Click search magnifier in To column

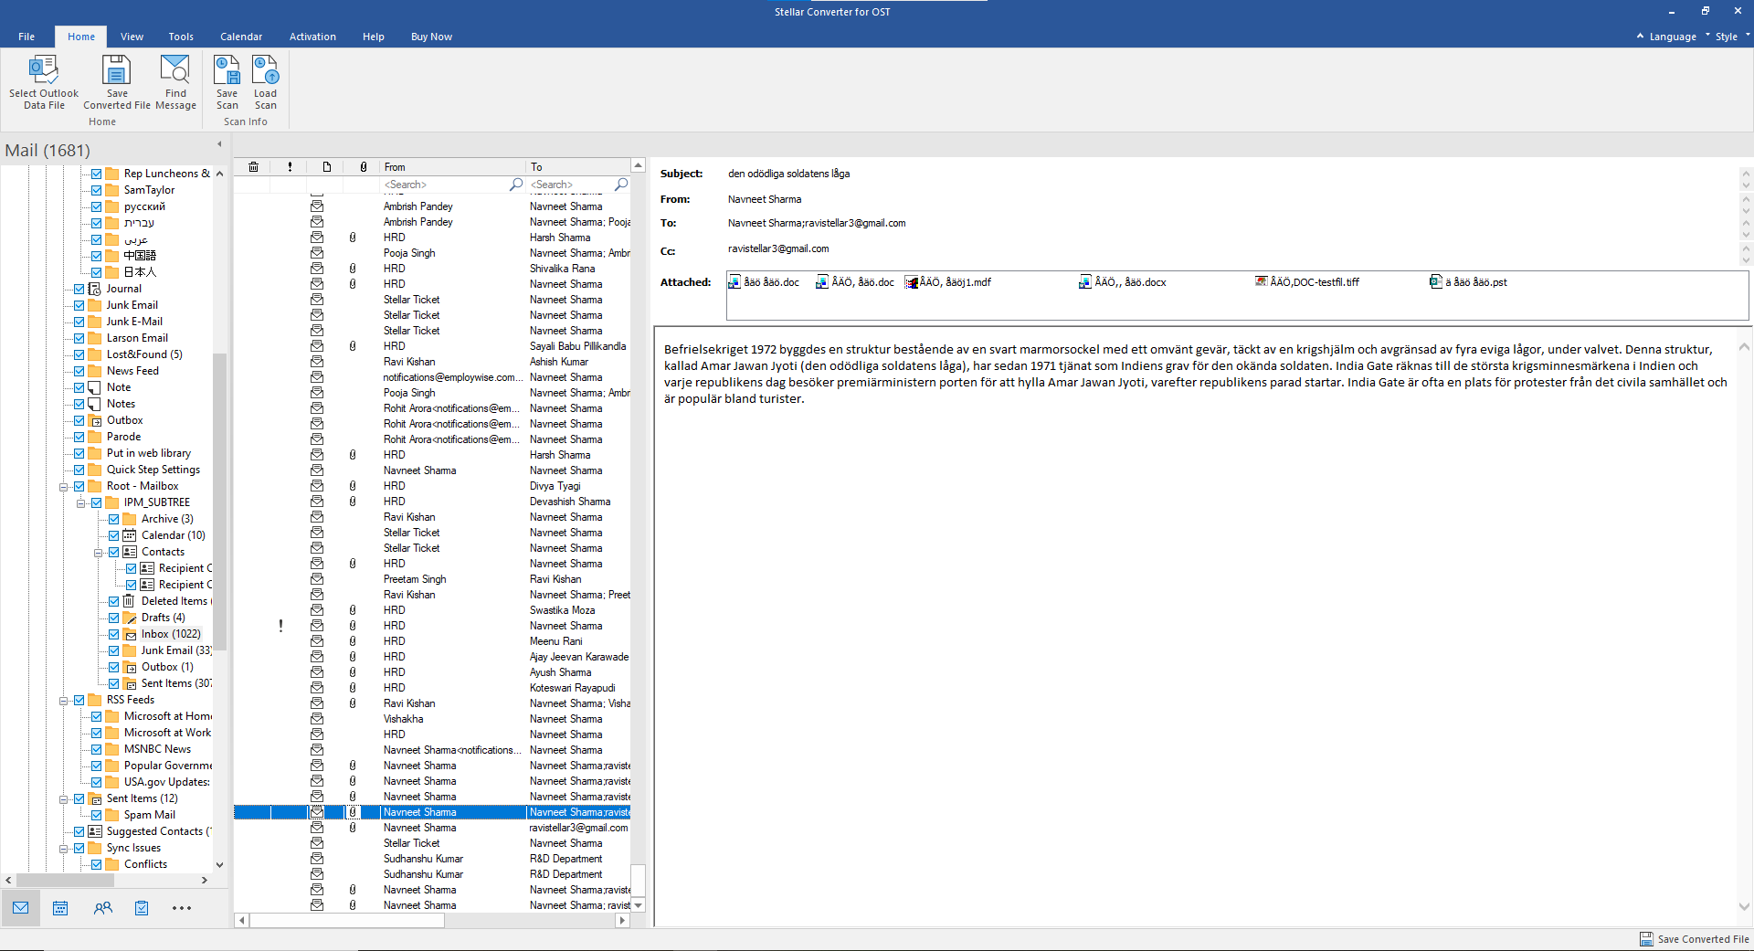click(x=621, y=185)
